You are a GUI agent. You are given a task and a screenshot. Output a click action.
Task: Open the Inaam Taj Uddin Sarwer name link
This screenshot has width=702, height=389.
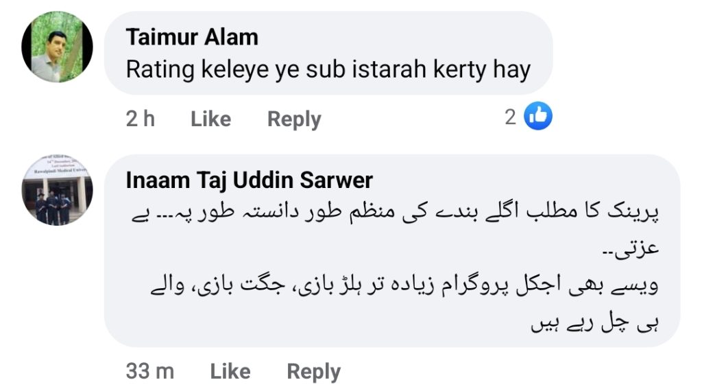250,180
